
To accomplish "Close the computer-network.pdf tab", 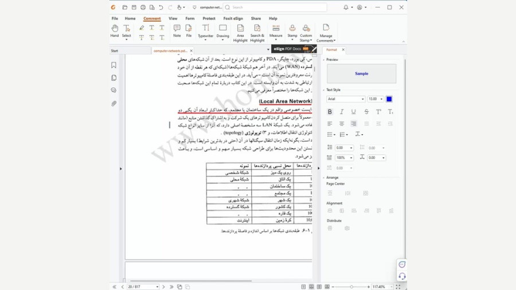I will (x=191, y=50).
